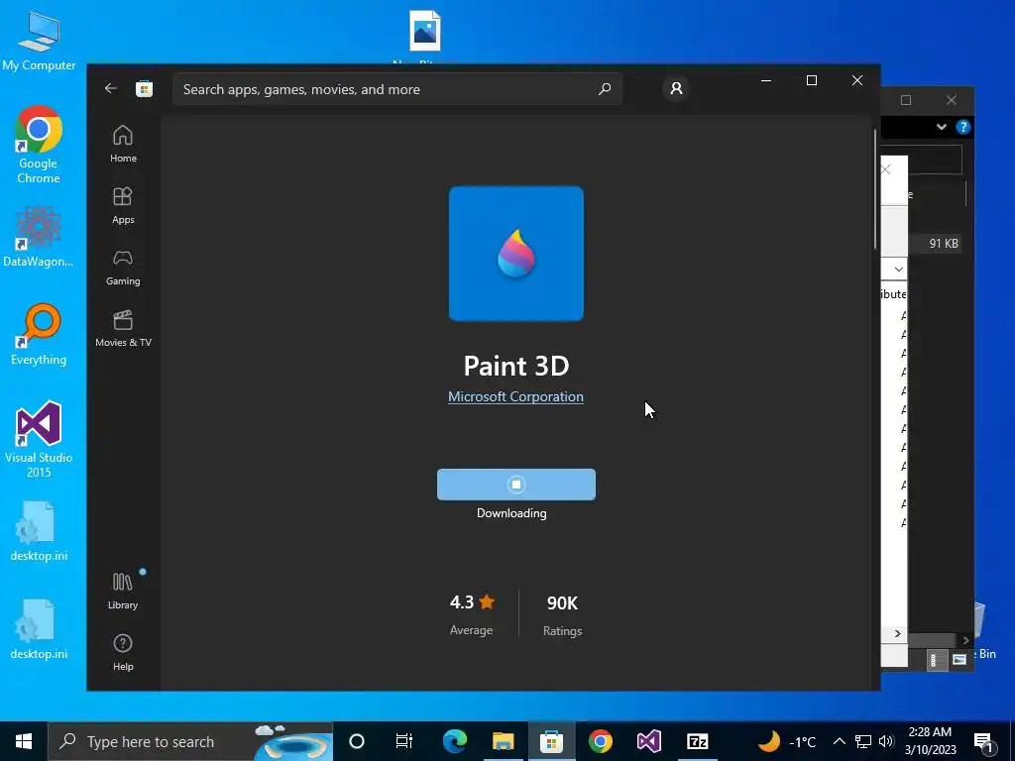The width and height of the screenshot is (1015, 761).
Task: Open the Microsoft Corporation publisher link
Action: coord(515,396)
